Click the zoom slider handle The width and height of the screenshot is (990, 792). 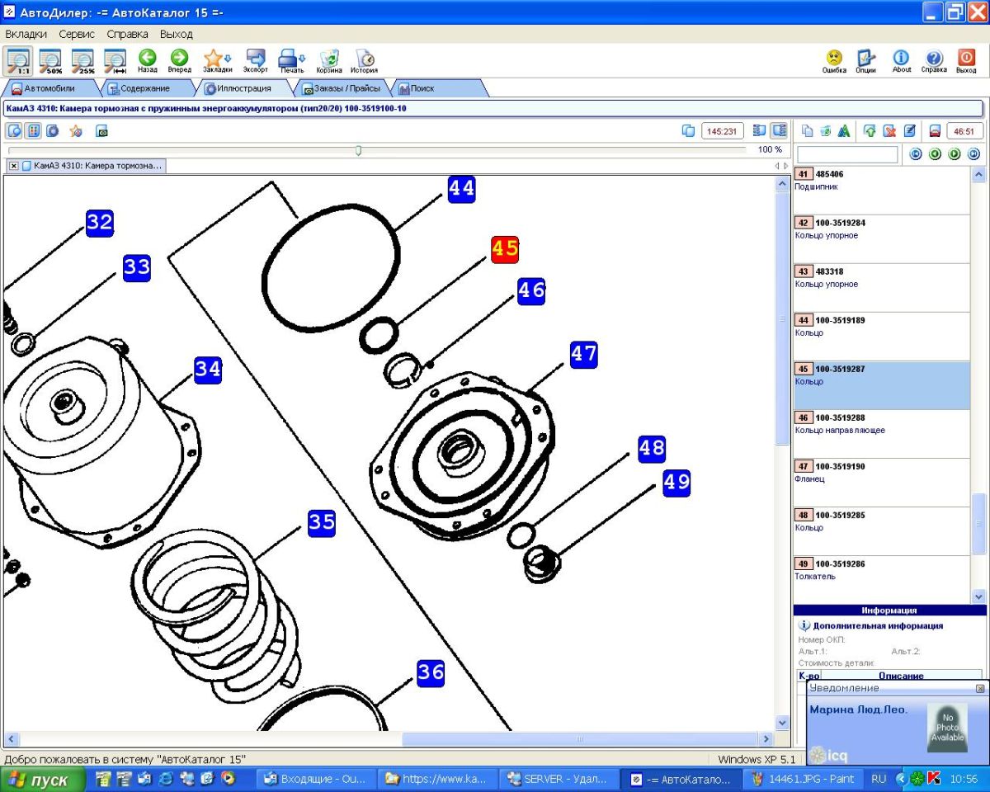(x=358, y=150)
